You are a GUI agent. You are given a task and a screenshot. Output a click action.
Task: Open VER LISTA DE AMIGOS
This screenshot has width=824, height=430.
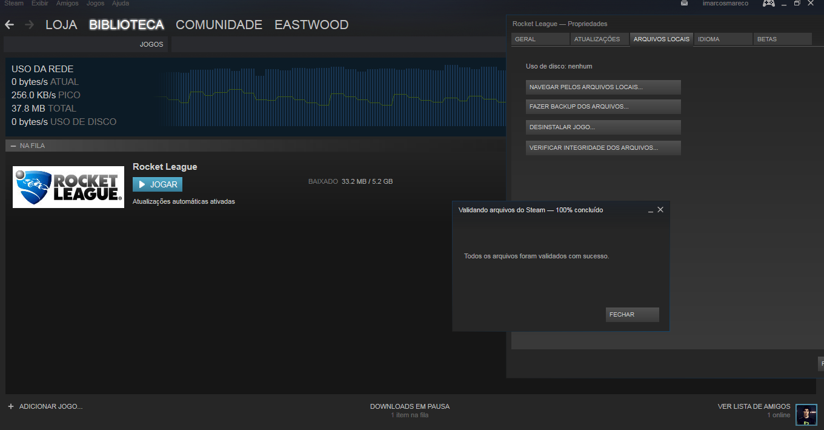(x=754, y=406)
